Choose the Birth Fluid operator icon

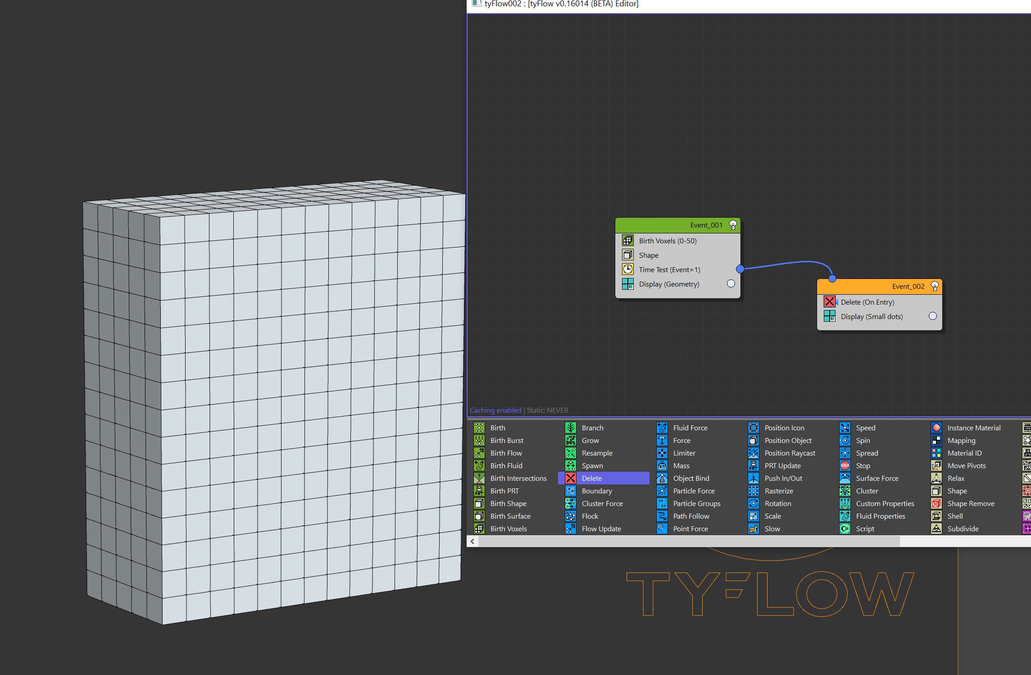(479, 465)
